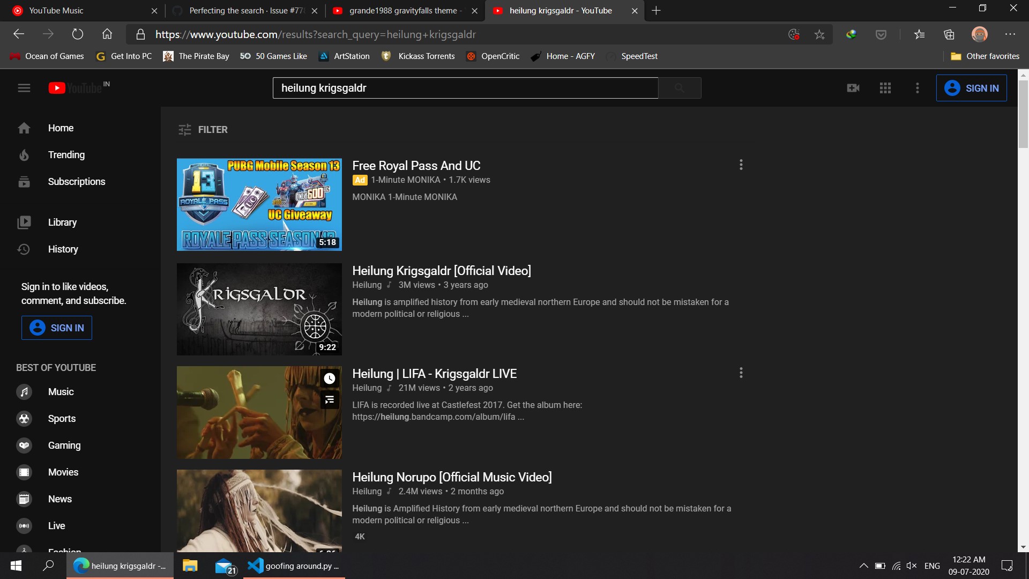Click the YouTube search input field
Screen dimensions: 1029x579
pos(465,88)
